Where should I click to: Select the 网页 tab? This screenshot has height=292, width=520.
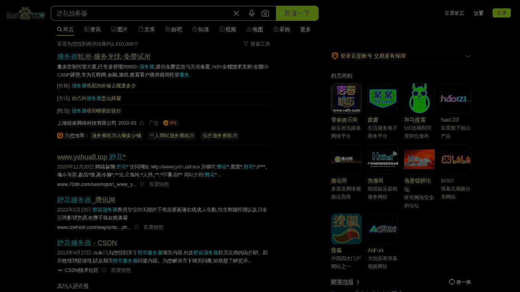pyautogui.click(x=65, y=29)
